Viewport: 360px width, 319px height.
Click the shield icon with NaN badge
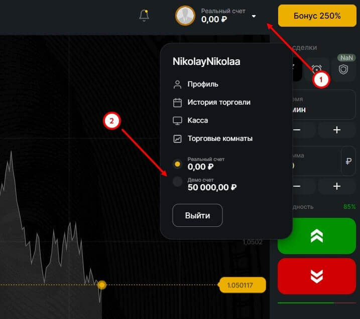[343, 69]
